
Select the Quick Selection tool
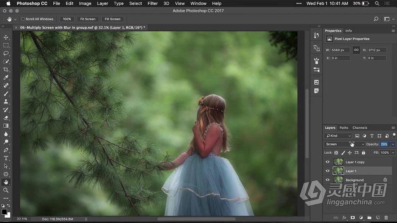click(x=6, y=62)
